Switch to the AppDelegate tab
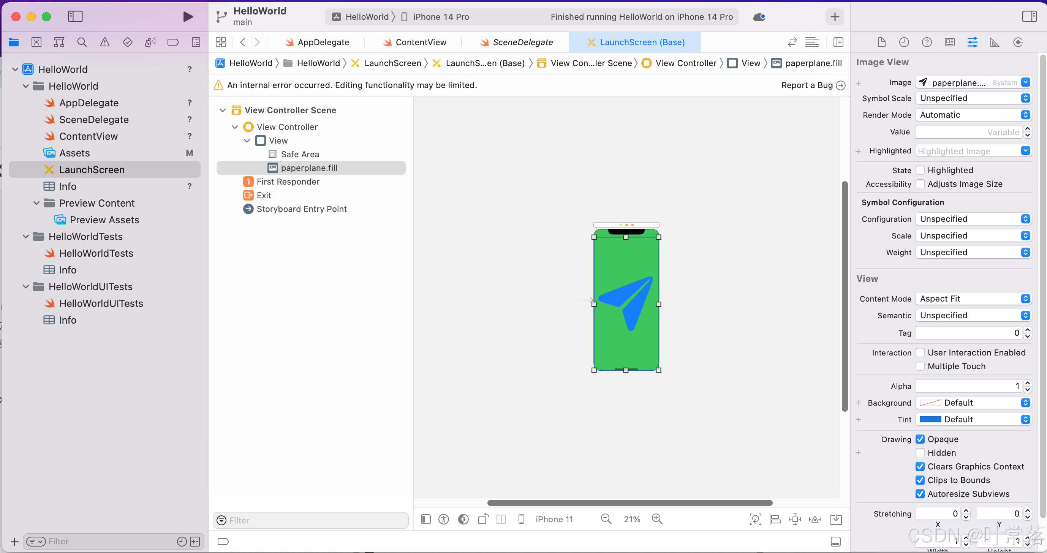Viewport: 1047px width, 553px height. coord(317,42)
